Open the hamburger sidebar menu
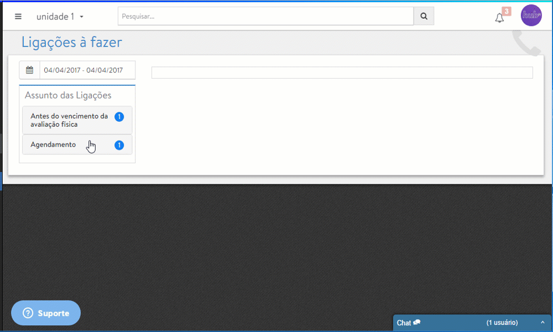This screenshot has width=553, height=332. tap(18, 17)
